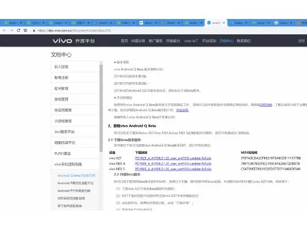Expand the vivo手机适配指南 sidebar section

click(75, 164)
